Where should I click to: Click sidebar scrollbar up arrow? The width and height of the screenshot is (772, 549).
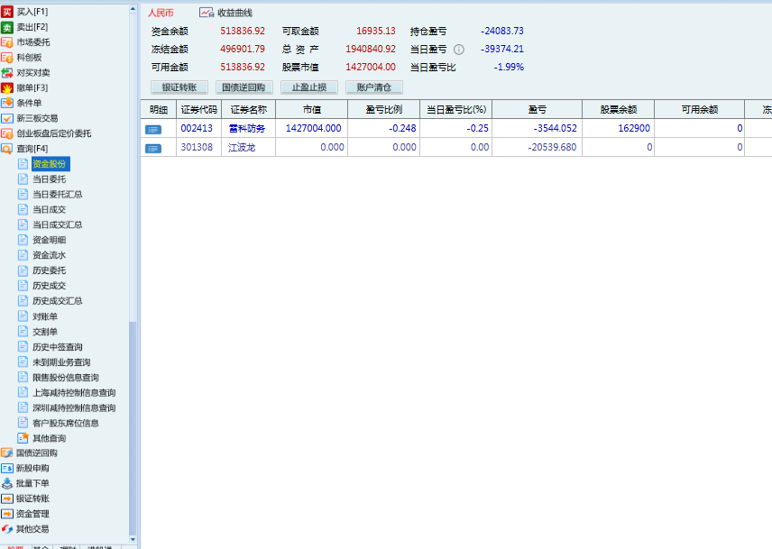pos(133,9)
